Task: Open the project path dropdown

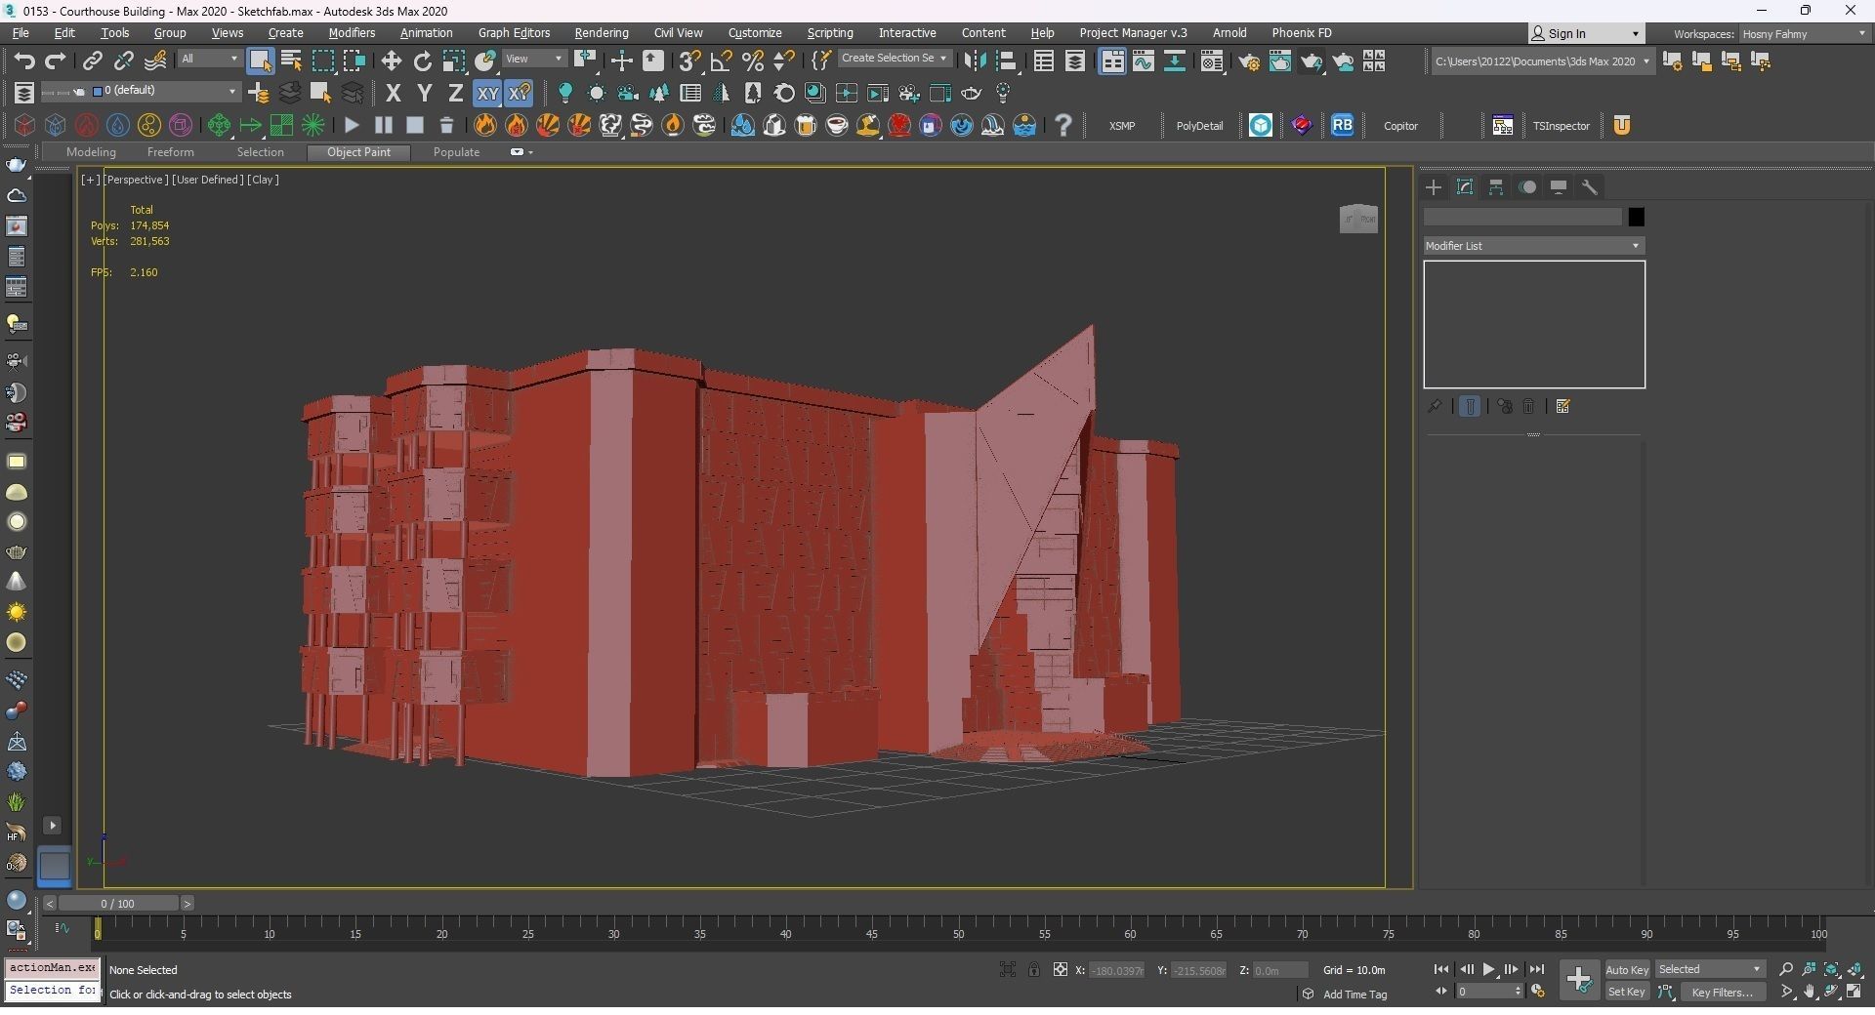Action: 1543,61
